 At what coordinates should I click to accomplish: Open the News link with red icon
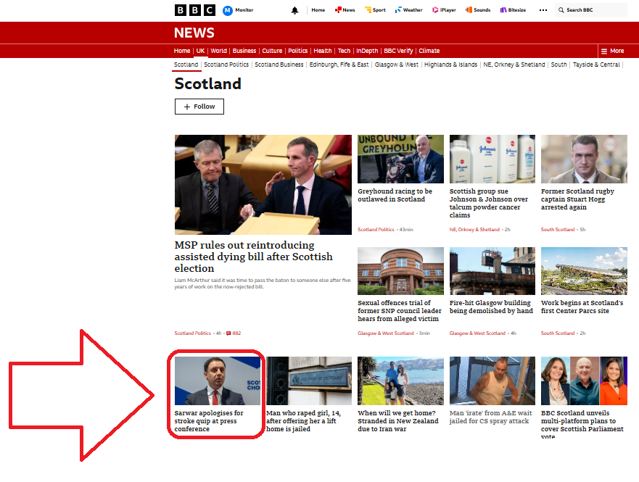(345, 9)
